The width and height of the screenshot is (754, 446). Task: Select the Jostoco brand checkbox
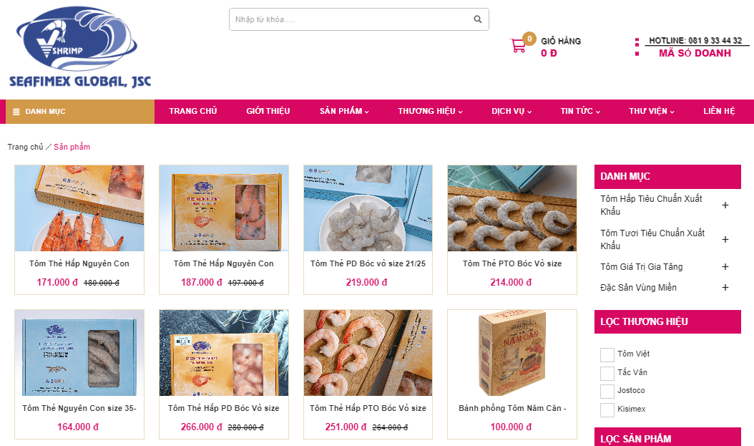[607, 391]
